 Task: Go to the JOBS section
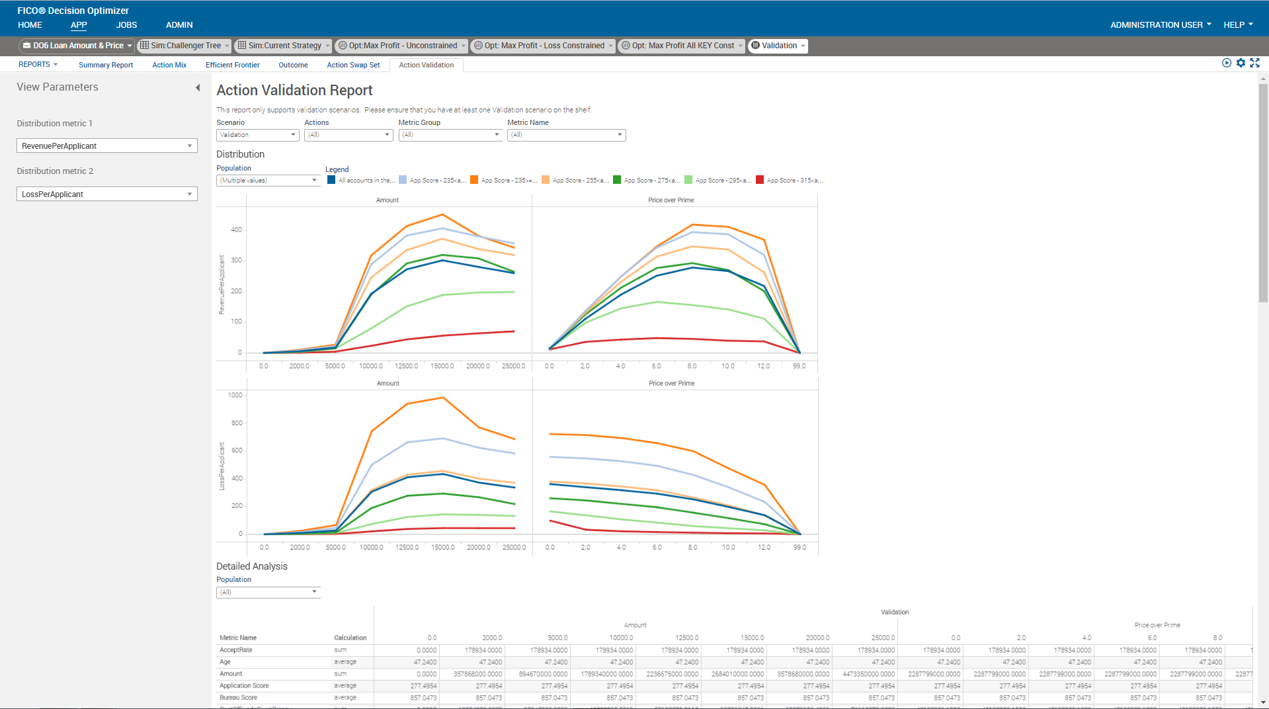[x=126, y=24]
